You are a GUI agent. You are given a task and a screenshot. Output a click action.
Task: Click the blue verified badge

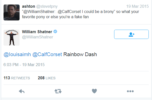[56, 32]
